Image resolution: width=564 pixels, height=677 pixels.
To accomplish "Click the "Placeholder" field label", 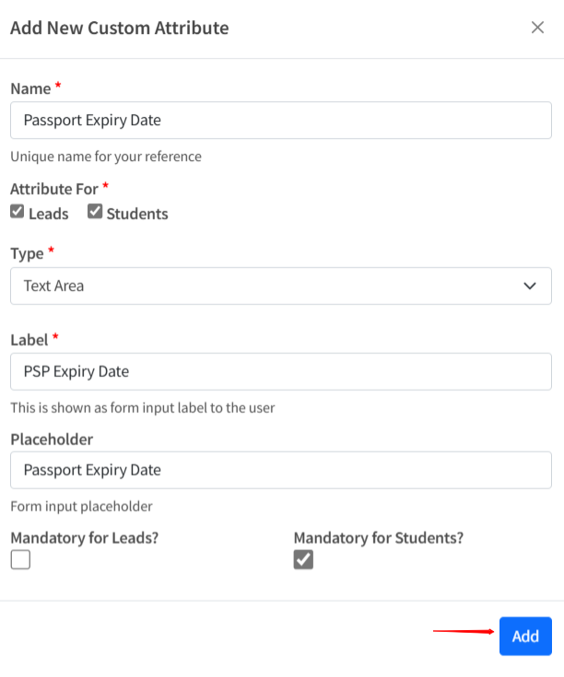I will click(x=52, y=439).
